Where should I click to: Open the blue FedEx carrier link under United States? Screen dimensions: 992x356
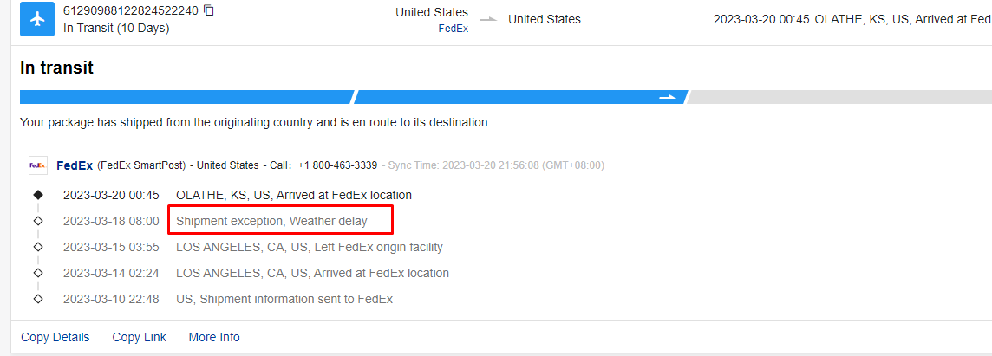click(453, 28)
